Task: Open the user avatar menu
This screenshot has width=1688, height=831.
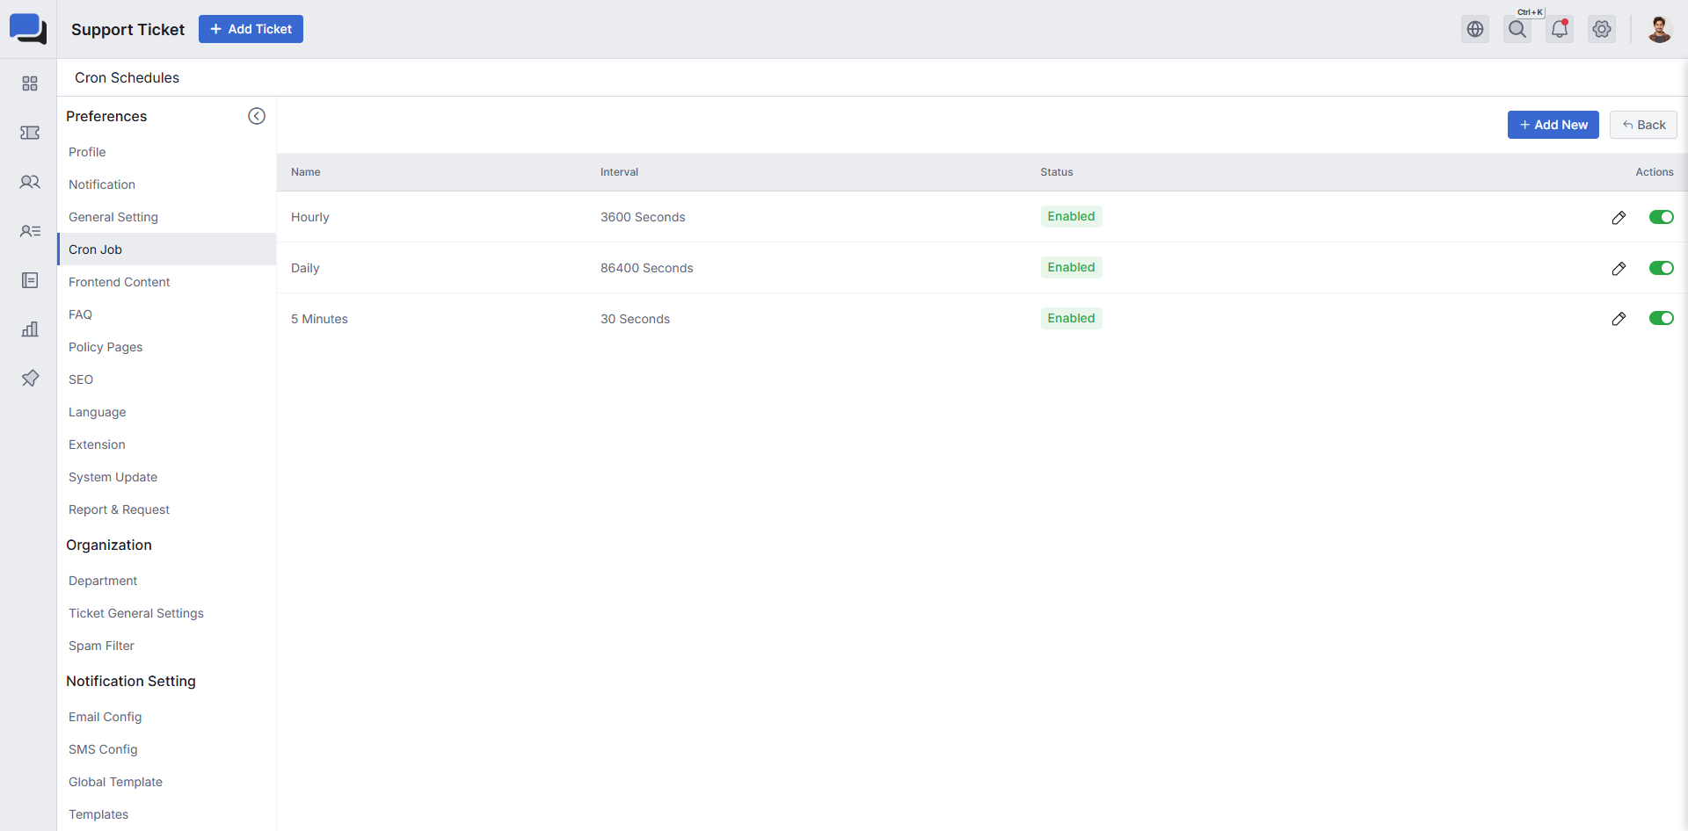Action: (1659, 29)
